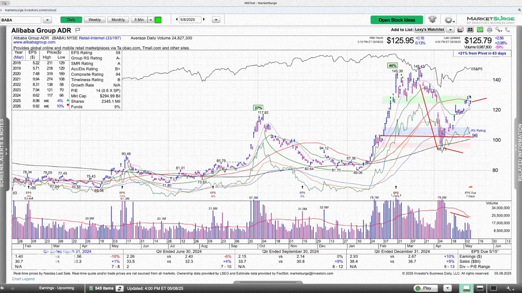This screenshot has height=293, width=522.
Task: Click the chart view icon beside the watchlist
Action: click(x=460, y=30)
